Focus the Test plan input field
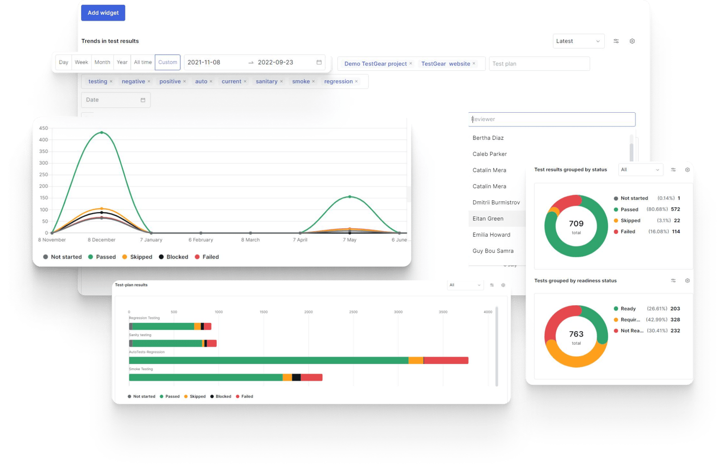Screen dimensions: 723x470 click(539, 64)
